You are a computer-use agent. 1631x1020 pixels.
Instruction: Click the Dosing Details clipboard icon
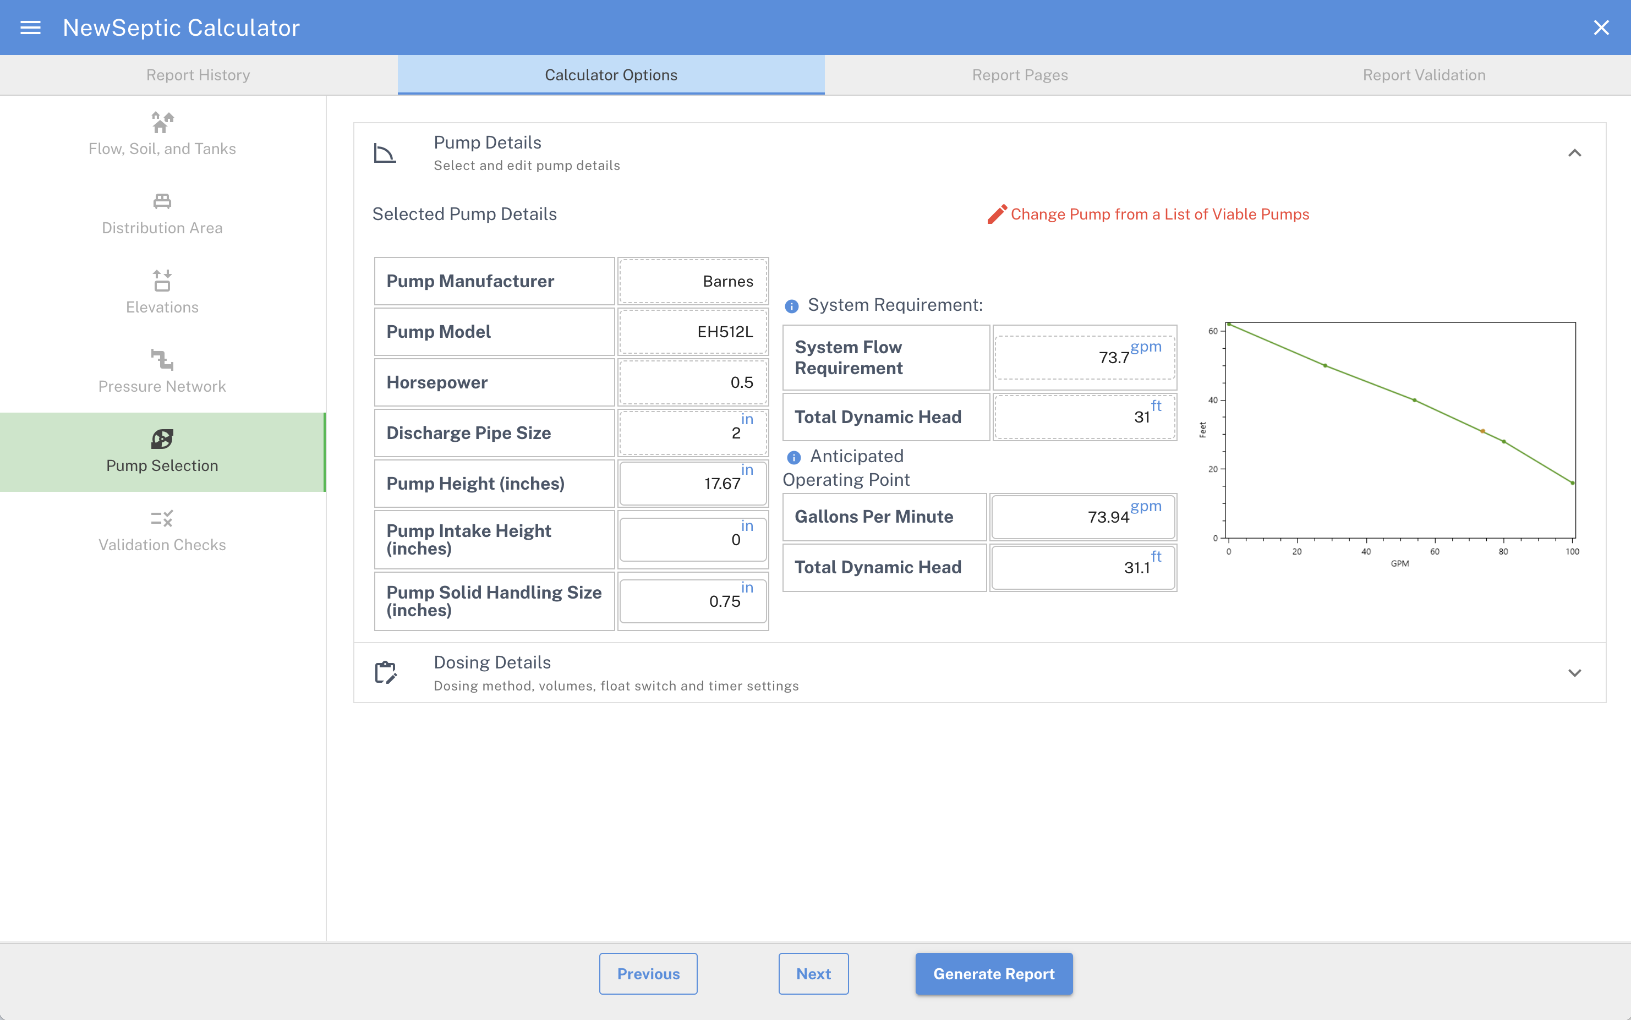(385, 673)
